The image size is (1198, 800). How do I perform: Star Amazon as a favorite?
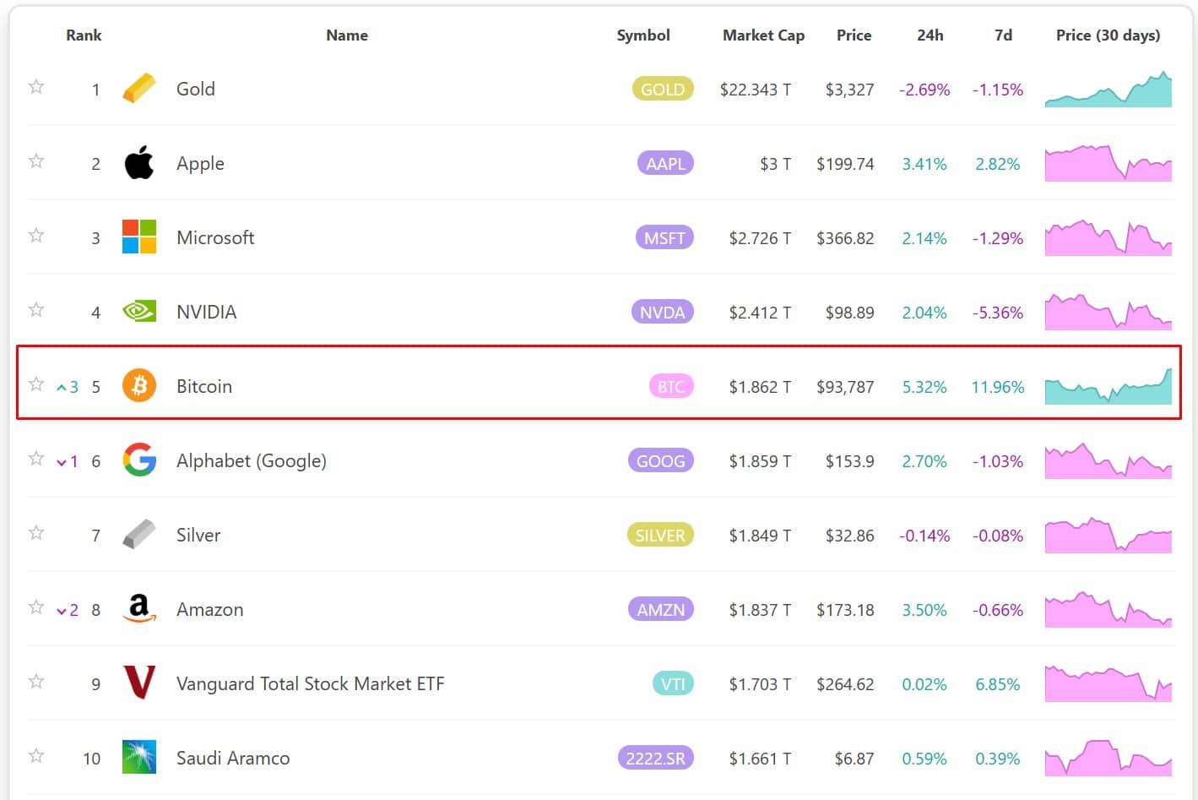pyautogui.click(x=36, y=607)
